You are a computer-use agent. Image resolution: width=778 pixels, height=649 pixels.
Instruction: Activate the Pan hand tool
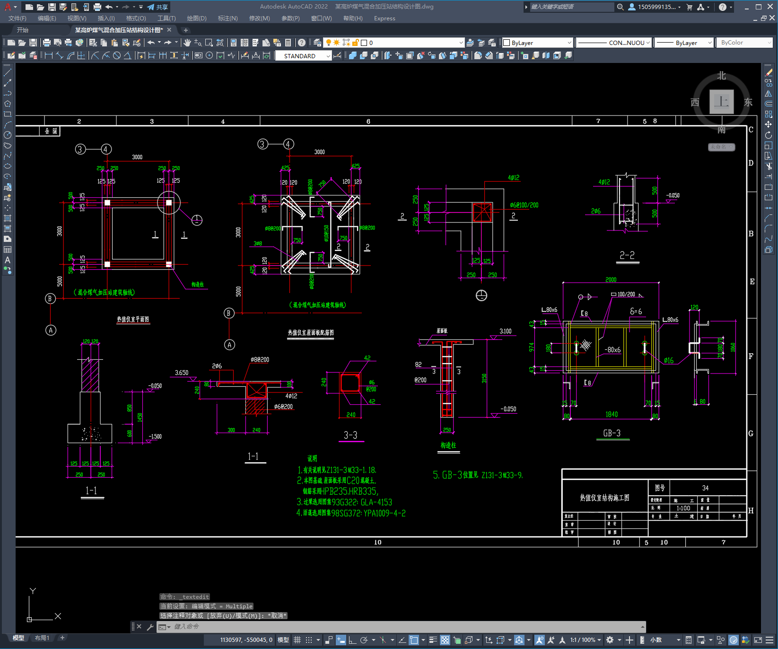pos(187,43)
